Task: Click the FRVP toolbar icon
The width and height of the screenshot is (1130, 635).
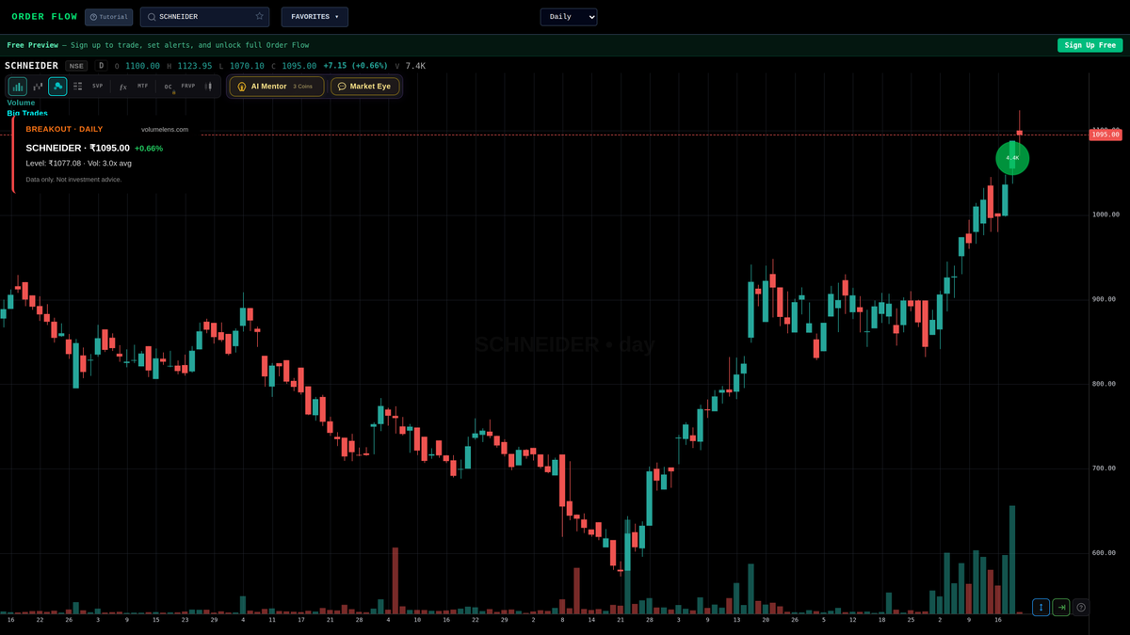Action: (x=187, y=86)
